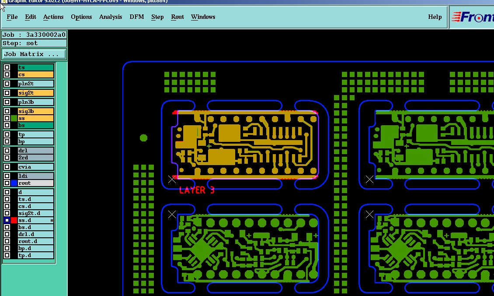Open the Analysis menu
Viewport: 494px width, 296px height.
point(111,17)
